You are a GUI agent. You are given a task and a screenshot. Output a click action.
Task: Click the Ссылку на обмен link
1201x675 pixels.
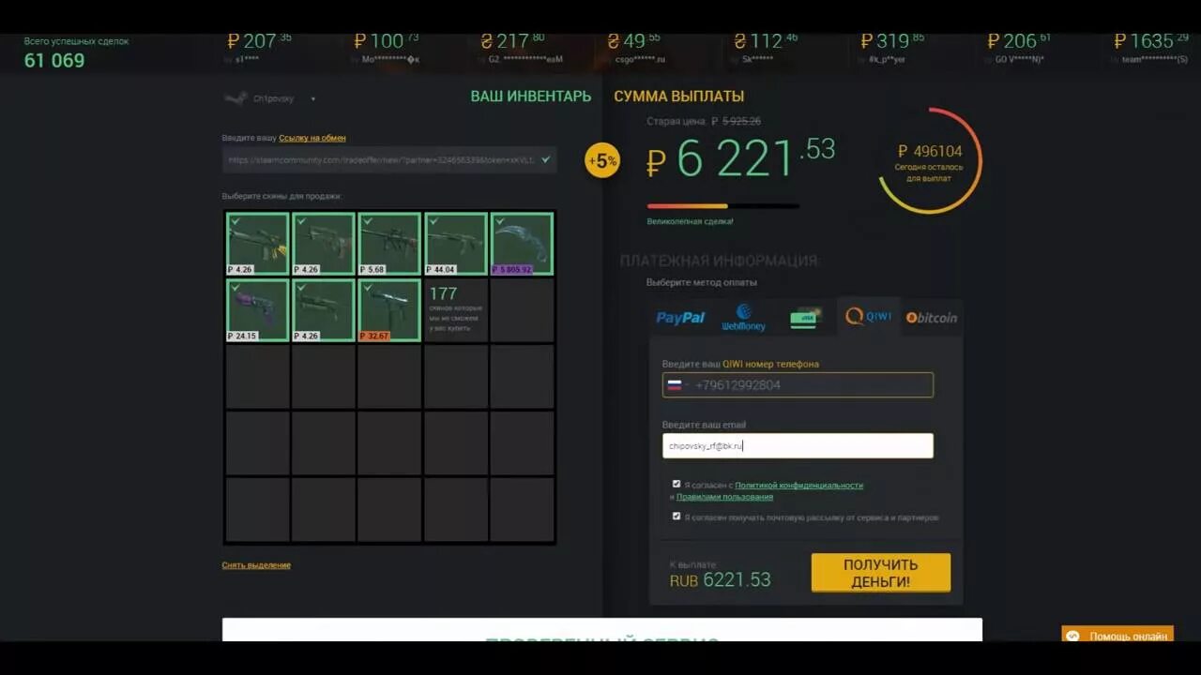tap(312, 138)
